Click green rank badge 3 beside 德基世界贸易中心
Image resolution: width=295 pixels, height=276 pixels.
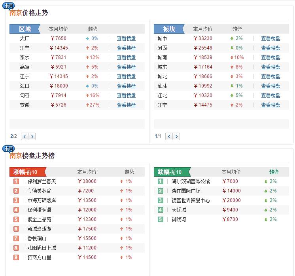161,200
